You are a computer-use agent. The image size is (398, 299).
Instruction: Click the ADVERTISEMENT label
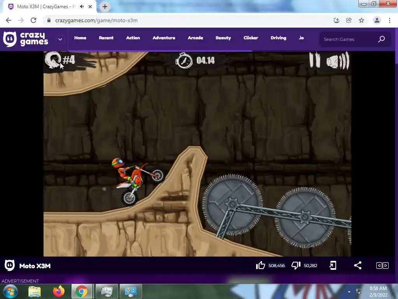20,281
